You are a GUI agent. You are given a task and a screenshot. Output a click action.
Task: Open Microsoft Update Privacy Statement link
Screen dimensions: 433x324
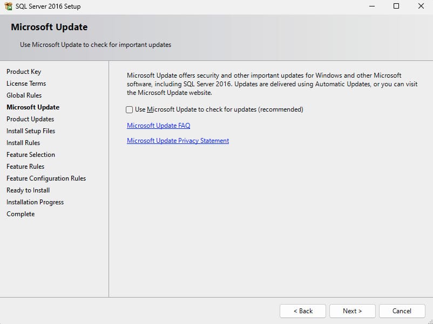click(178, 141)
